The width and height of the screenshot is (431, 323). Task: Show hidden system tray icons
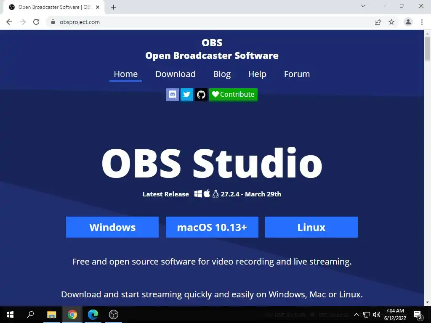click(356, 315)
